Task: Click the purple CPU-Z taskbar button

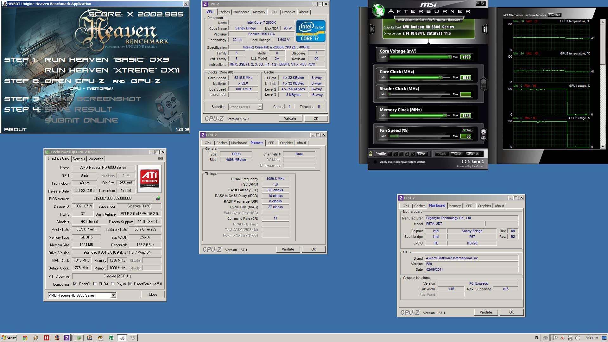Action: coord(66,338)
